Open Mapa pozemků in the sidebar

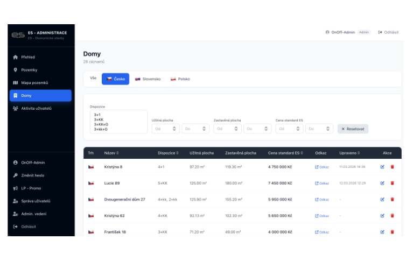pos(34,83)
